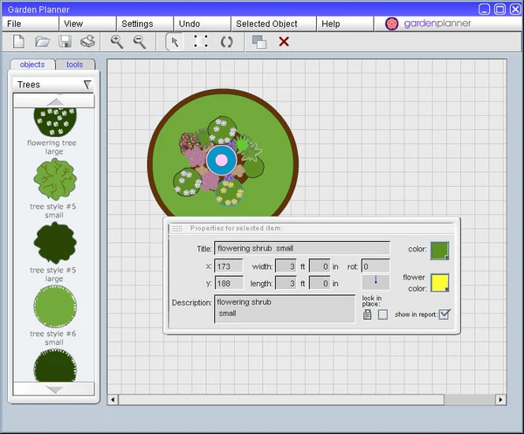The image size is (524, 434).
Task: Switch to the tools tab
Action: (x=75, y=65)
